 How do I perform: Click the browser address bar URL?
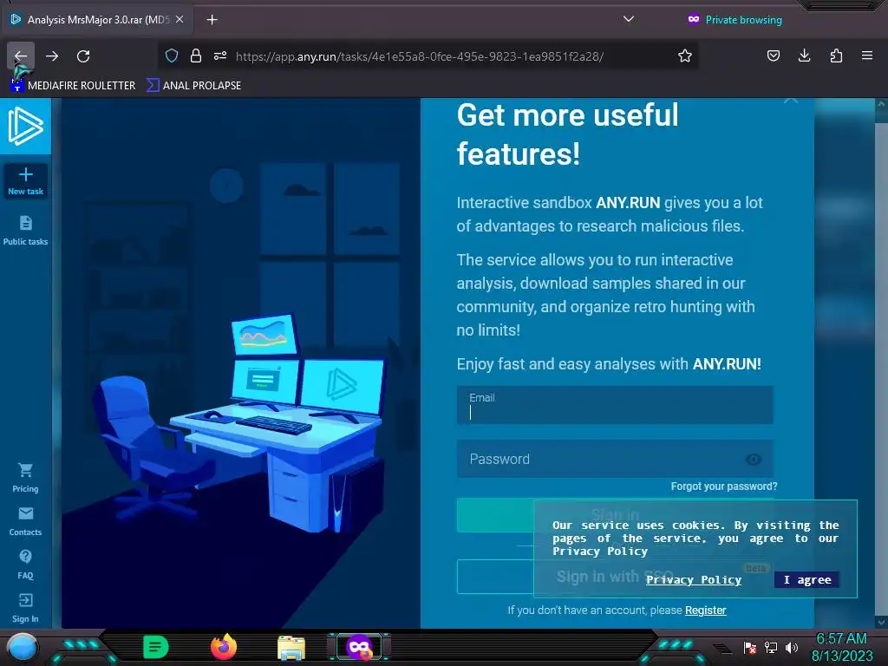(x=419, y=56)
